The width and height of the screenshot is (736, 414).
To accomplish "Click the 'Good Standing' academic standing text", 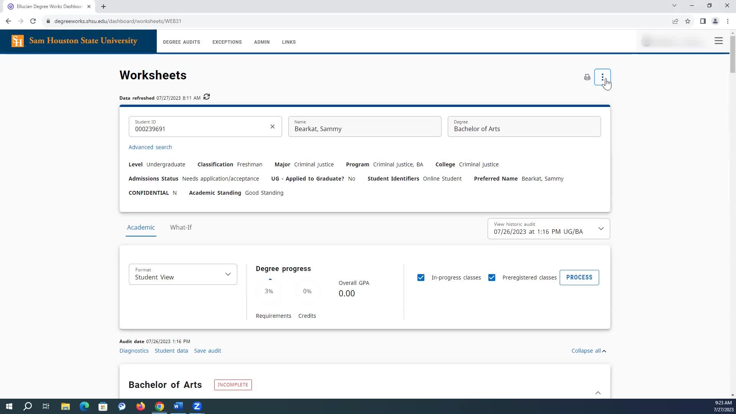I will pyautogui.click(x=264, y=193).
